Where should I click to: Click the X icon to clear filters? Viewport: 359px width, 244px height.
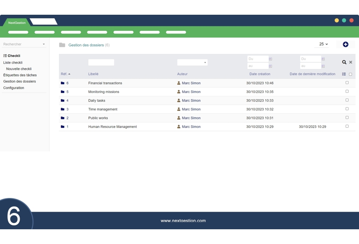pos(350,62)
